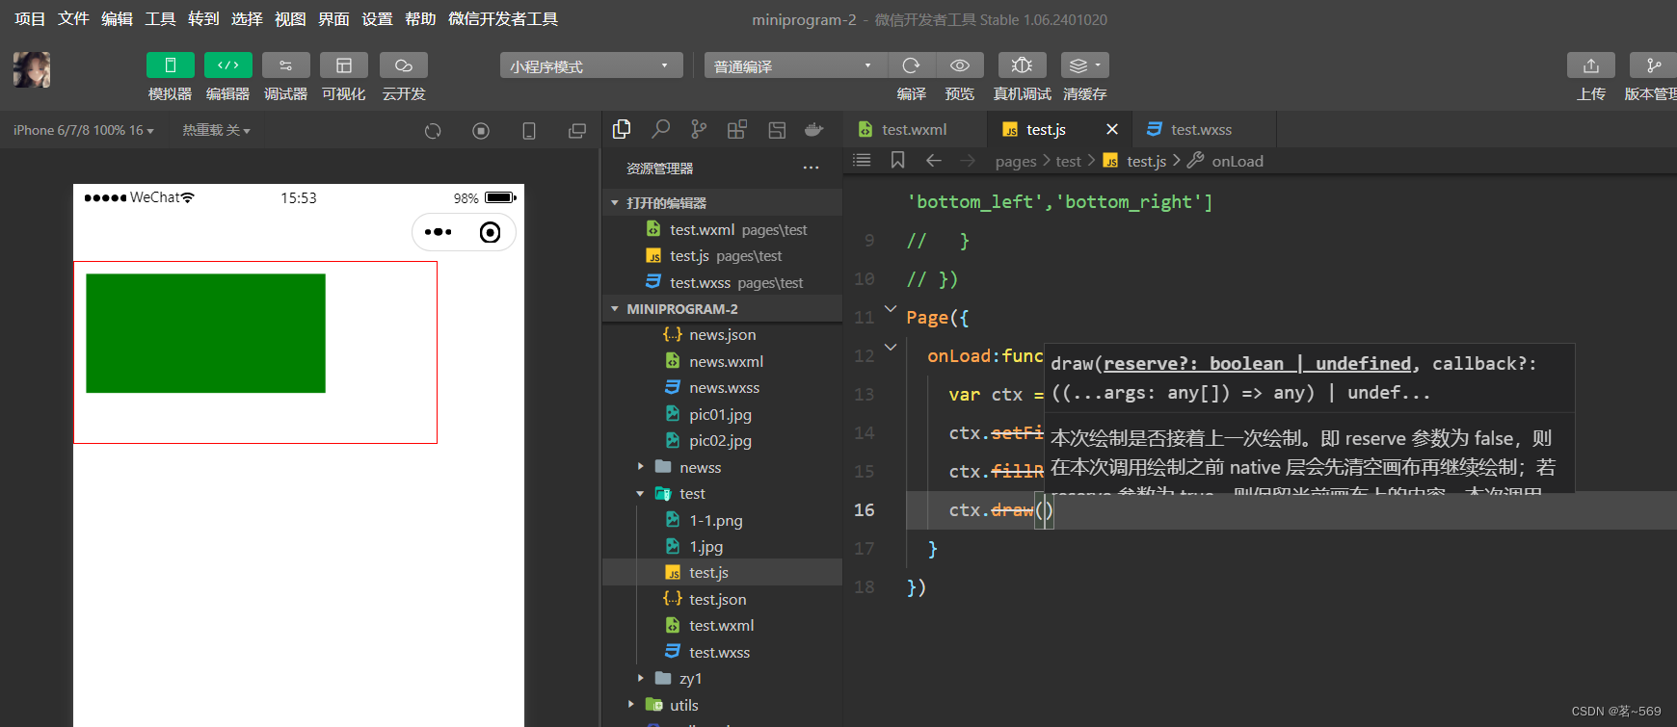Switch to the test.wxss tab
The image size is (1677, 727).
1201,129
